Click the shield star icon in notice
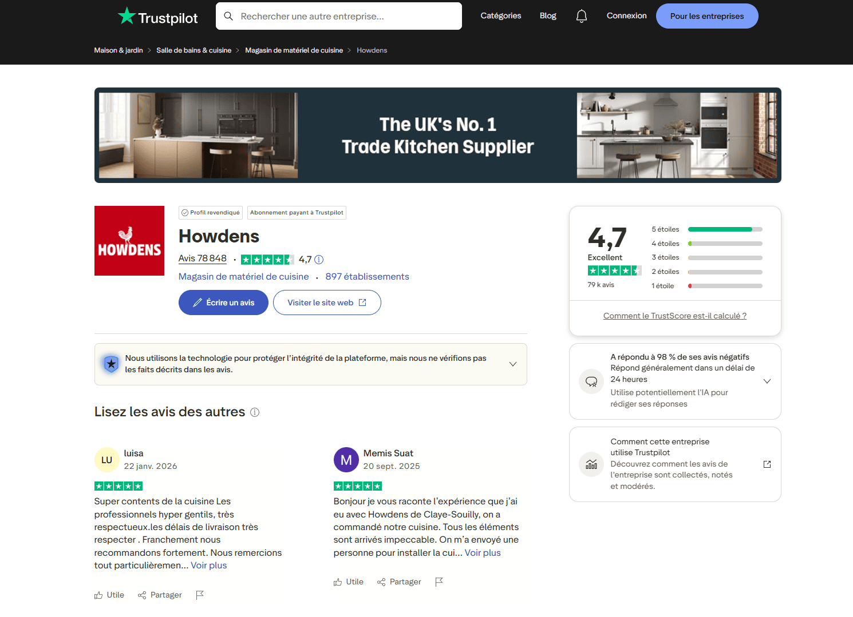 click(x=111, y=364)
